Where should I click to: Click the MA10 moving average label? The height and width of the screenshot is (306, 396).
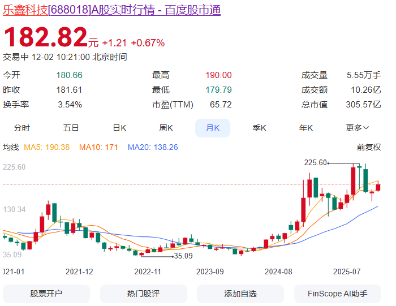click(98, 147)
